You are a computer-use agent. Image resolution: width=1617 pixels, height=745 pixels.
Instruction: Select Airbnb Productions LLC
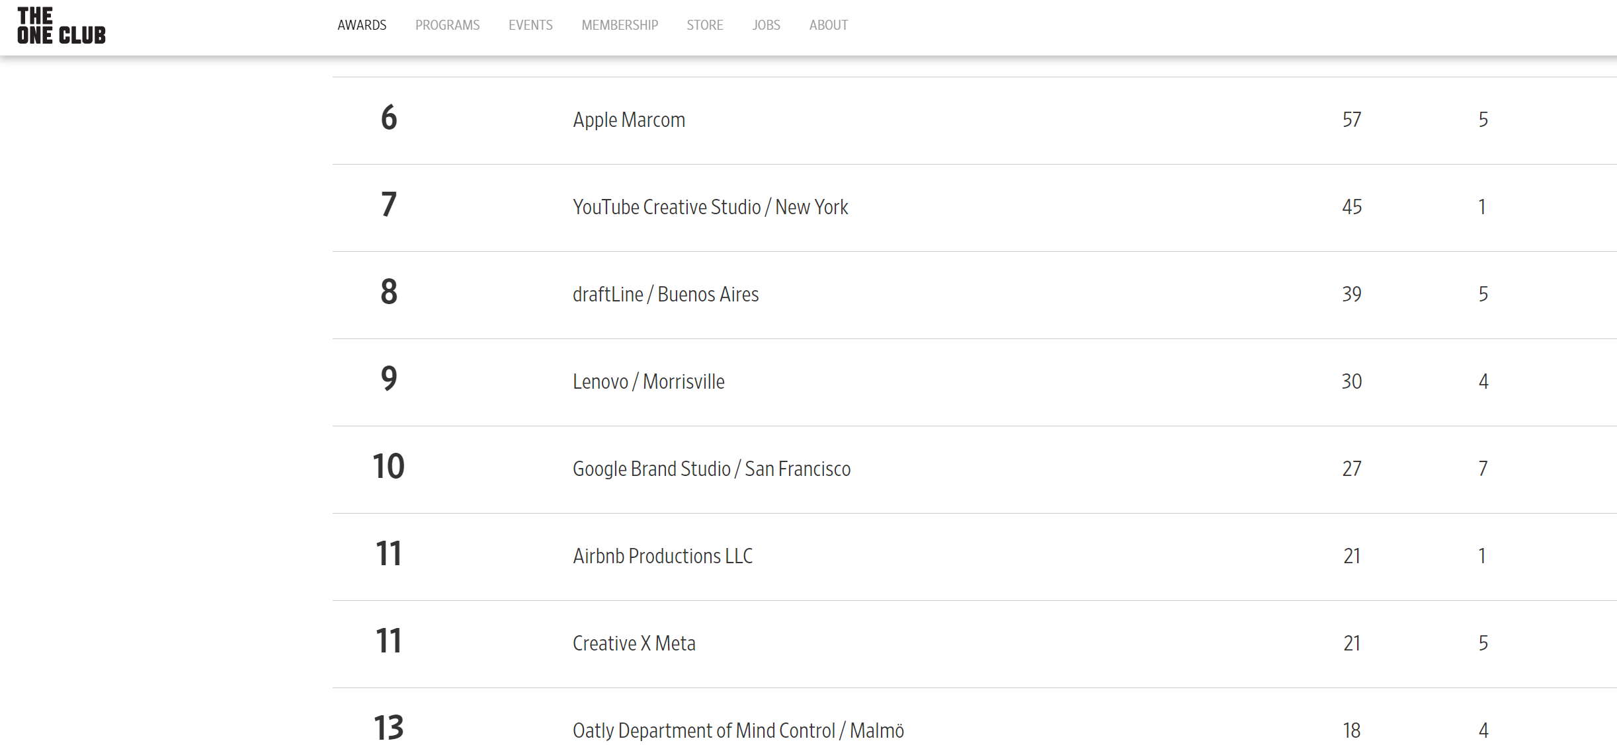(663, 557)
